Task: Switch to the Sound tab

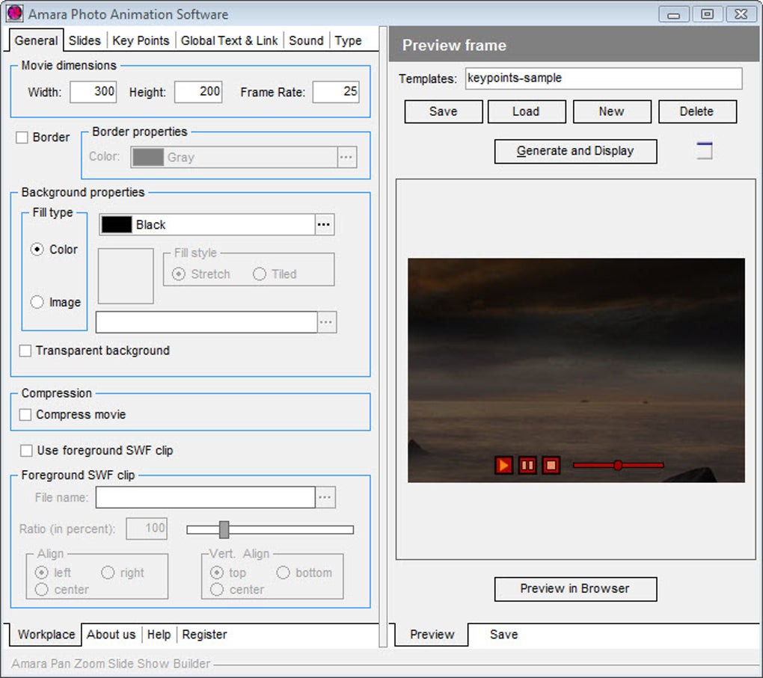Action: point(306,40)
